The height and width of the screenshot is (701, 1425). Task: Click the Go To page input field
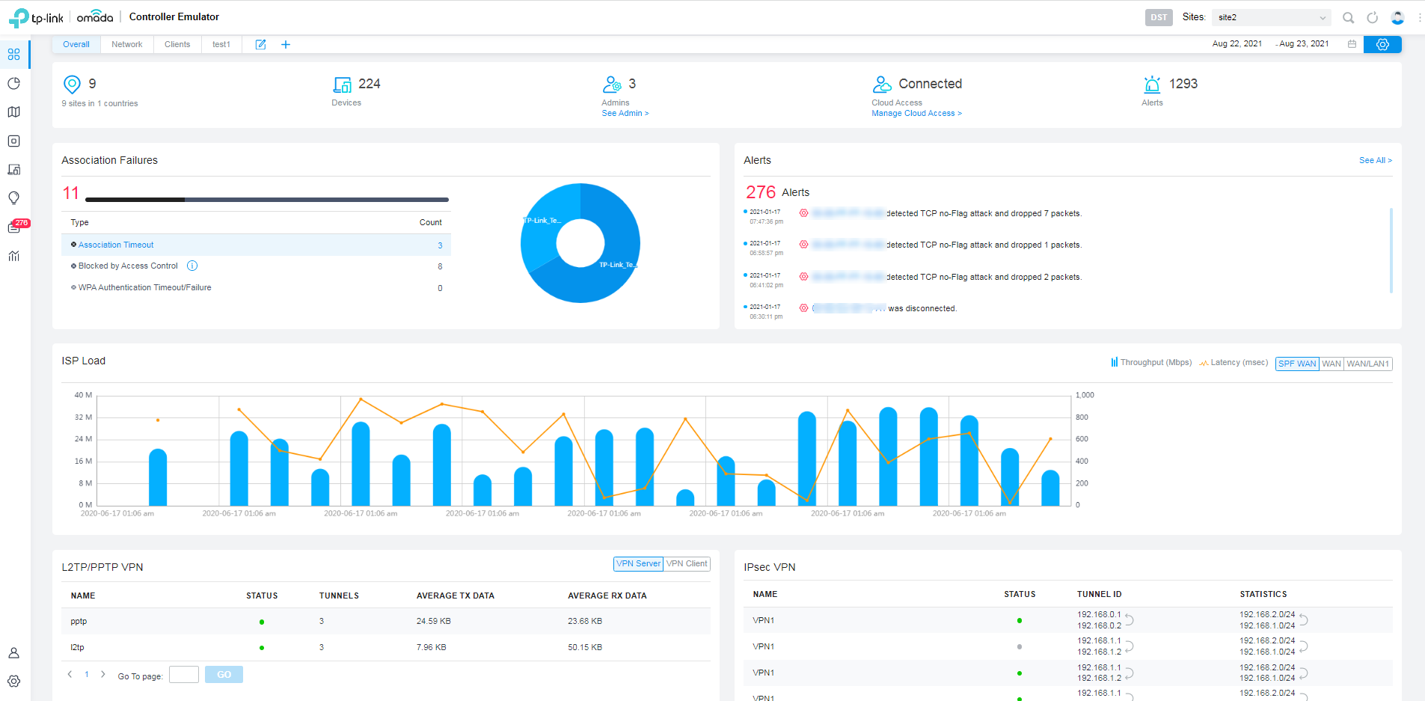coord(183,674)
